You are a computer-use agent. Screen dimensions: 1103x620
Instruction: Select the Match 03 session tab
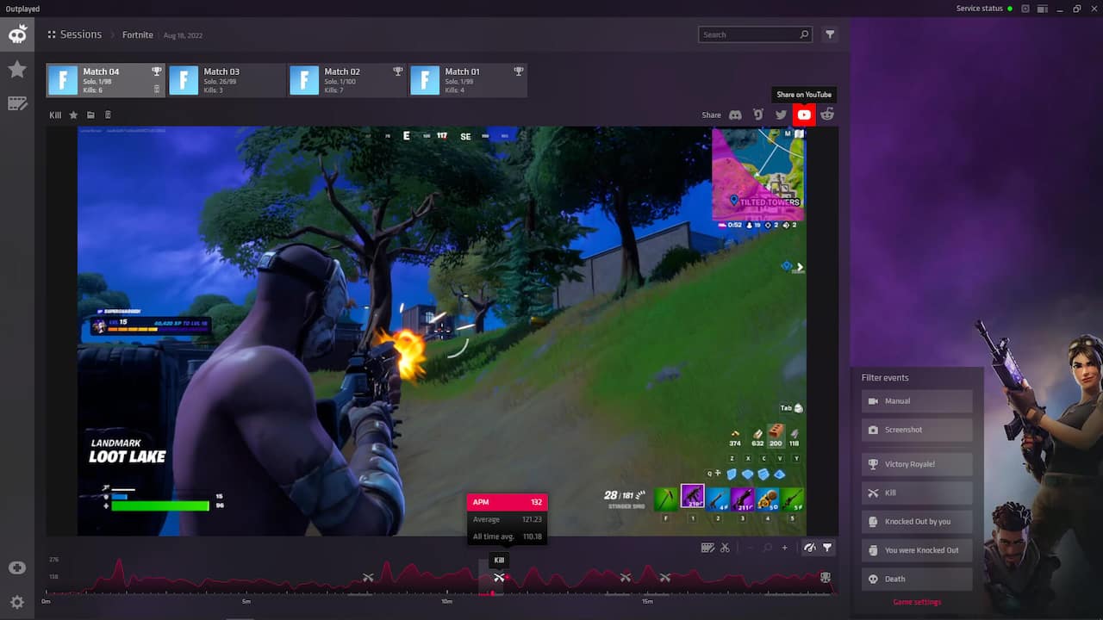[x=227, y=80]
